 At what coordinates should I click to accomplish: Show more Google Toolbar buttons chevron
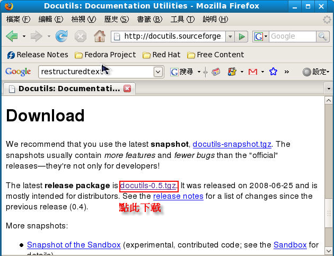pos(287,72)
